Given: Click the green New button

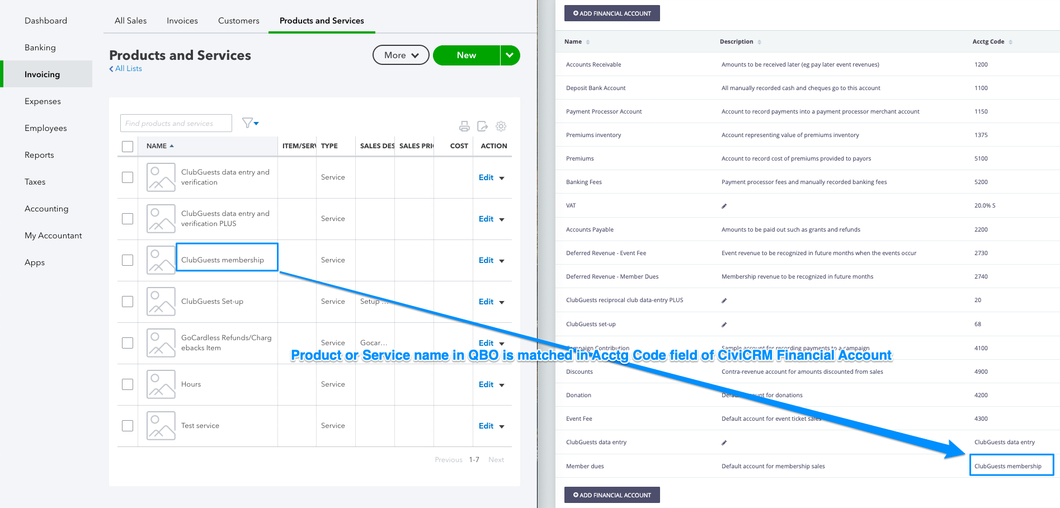Looking at the screenshot, I should click(x=467, y=55).
